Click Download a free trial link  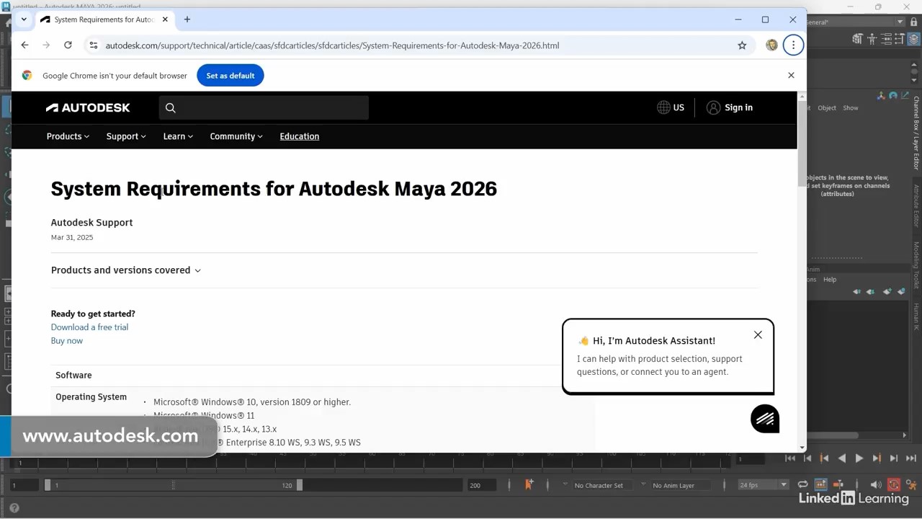click(x=89, y=327)
